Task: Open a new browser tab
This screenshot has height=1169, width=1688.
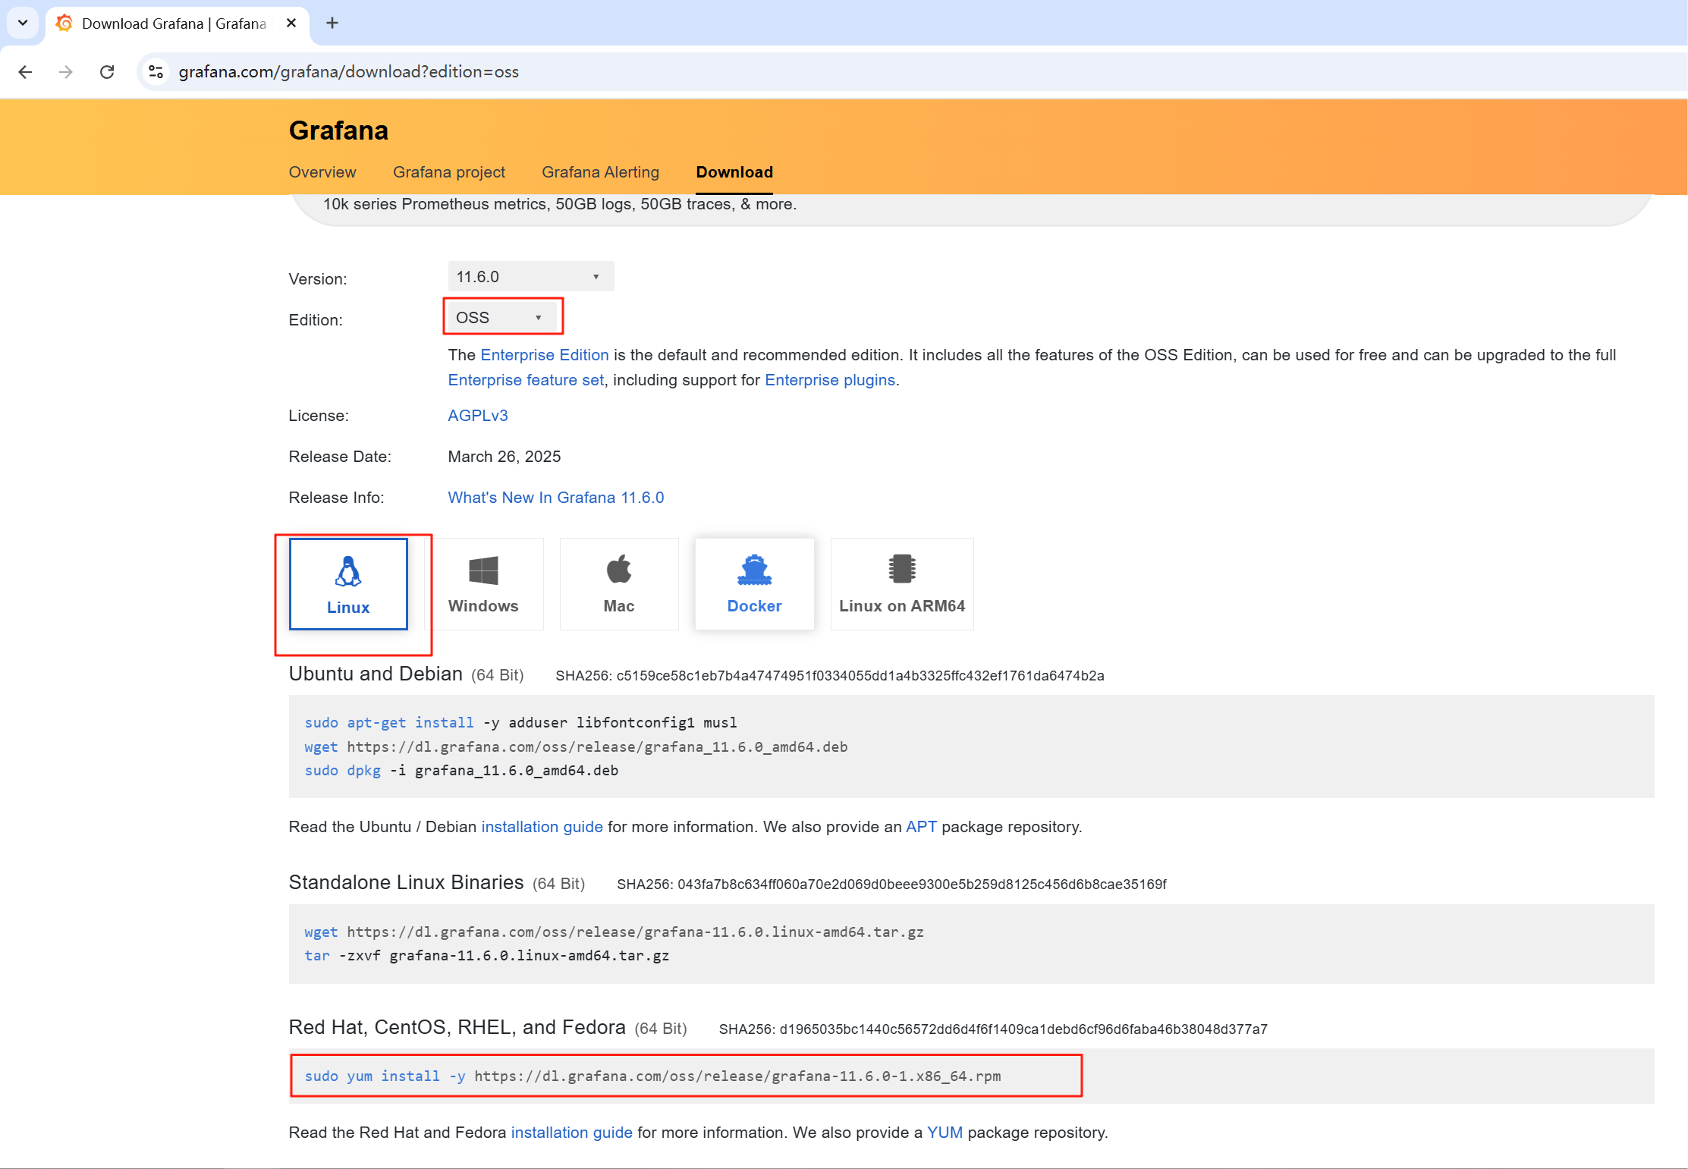Action: 332,23
